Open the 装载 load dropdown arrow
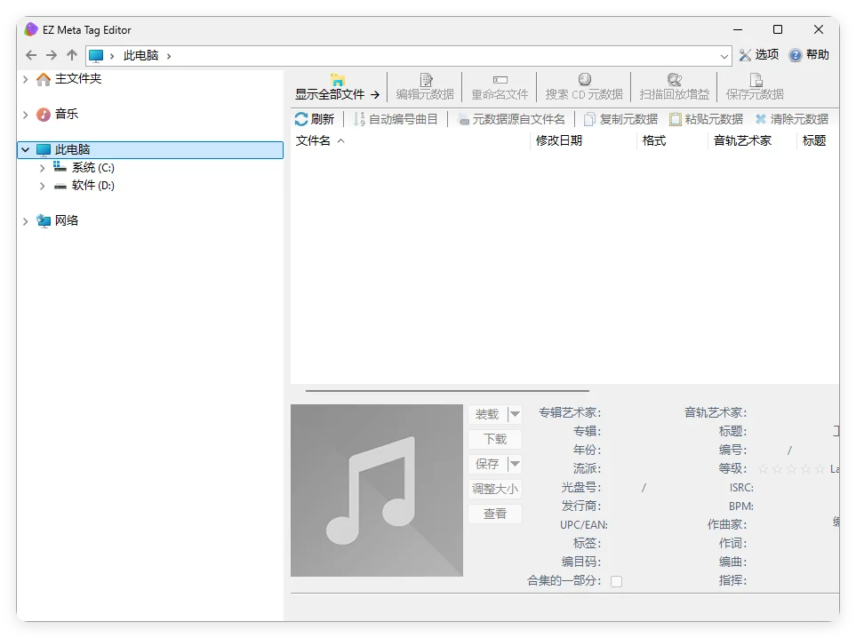This screenshot has width=856, height=638. point(514,413)
